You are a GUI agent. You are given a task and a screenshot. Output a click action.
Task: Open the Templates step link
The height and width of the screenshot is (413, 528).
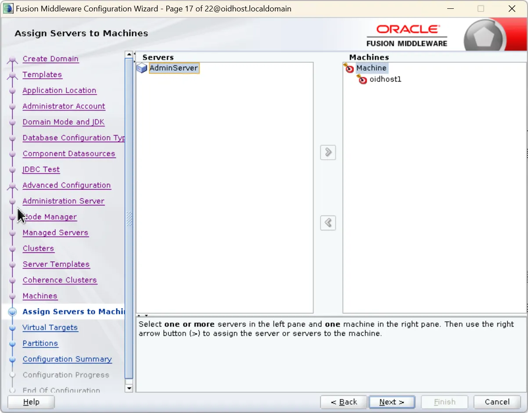point(42,75)
